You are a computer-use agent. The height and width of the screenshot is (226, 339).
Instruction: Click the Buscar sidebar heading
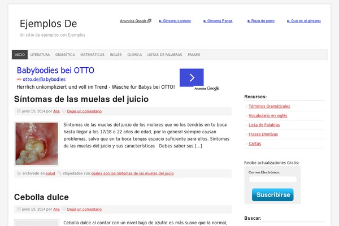[x=253, y=218]
